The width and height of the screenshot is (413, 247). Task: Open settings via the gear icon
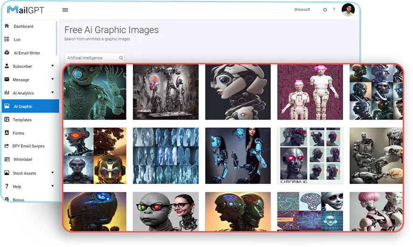pyautogui.click(x=325, y=10)
